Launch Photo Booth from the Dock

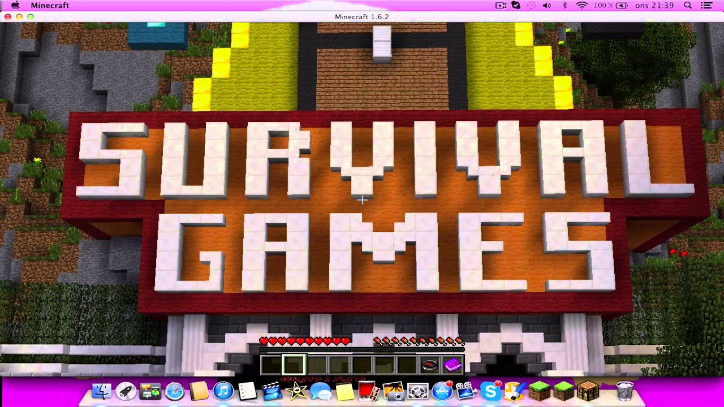(369, 391)
